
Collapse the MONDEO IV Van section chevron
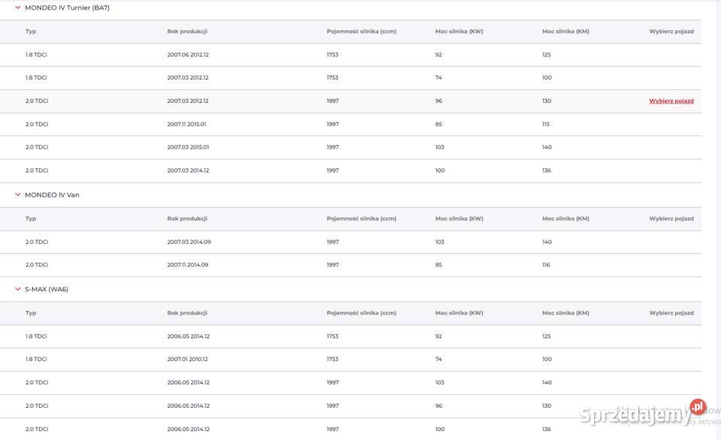click(x=17, y=195)
